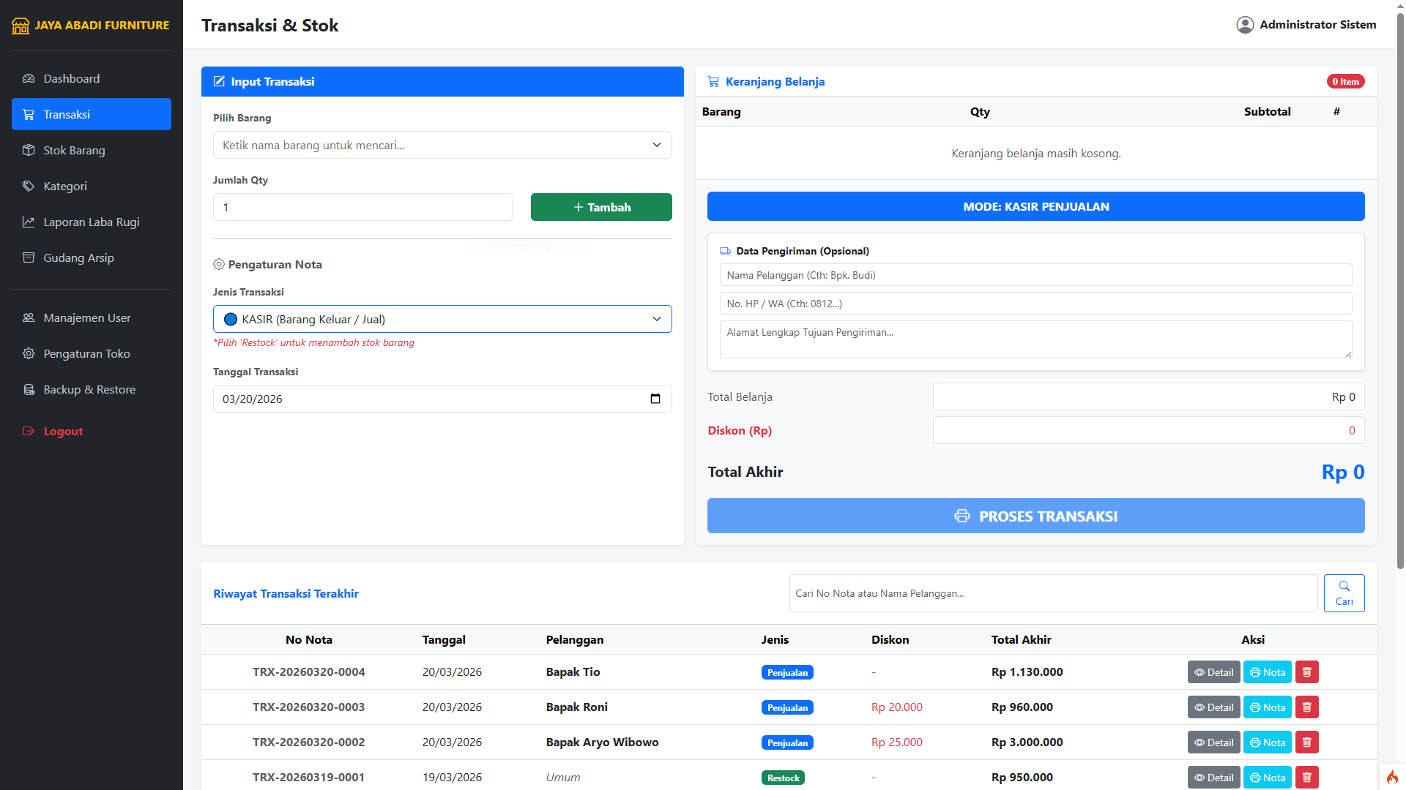Click the page's vertical scrollbar

click(x=1400, y=293)
